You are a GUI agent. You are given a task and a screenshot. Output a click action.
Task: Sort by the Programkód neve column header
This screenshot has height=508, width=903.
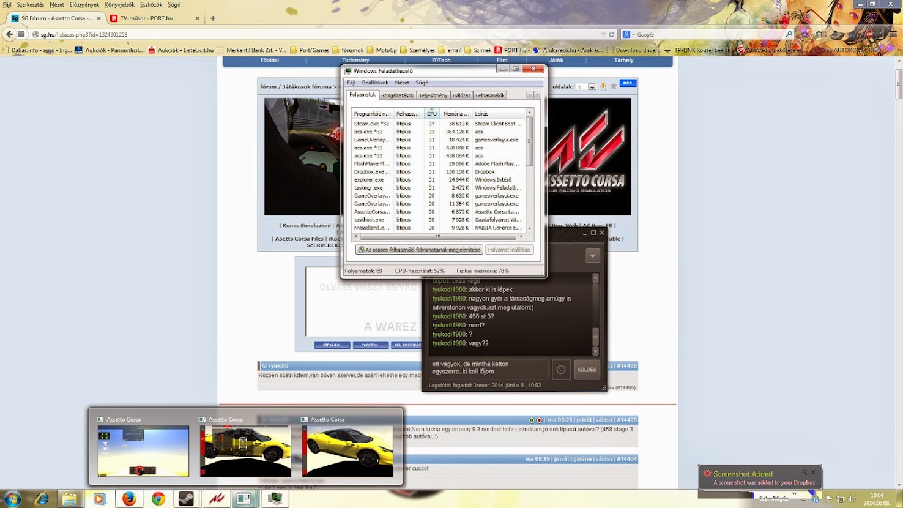372,114
